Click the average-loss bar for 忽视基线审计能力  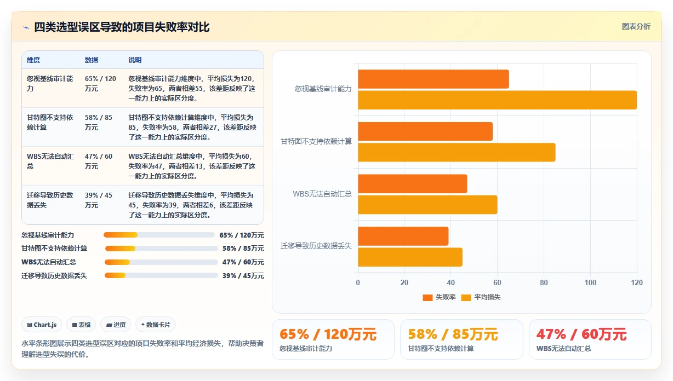pos(497,100)
